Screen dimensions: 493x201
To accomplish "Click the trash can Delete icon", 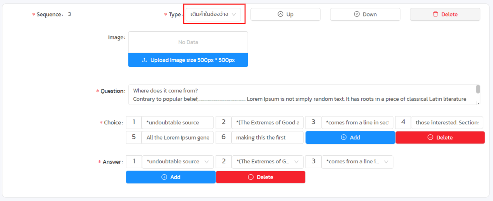I will (436, 14).
